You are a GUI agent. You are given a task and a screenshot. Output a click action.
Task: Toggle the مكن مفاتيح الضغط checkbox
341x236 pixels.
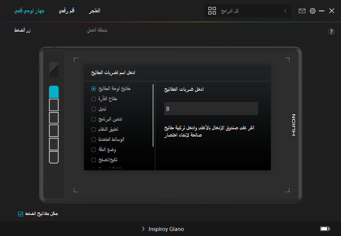click(x=21, y=214)
